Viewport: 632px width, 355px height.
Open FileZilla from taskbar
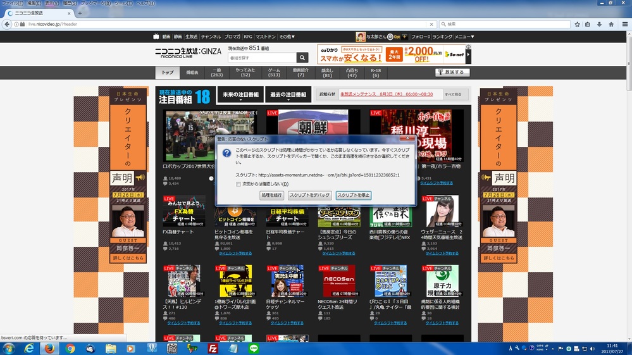[x=213, y=349]
